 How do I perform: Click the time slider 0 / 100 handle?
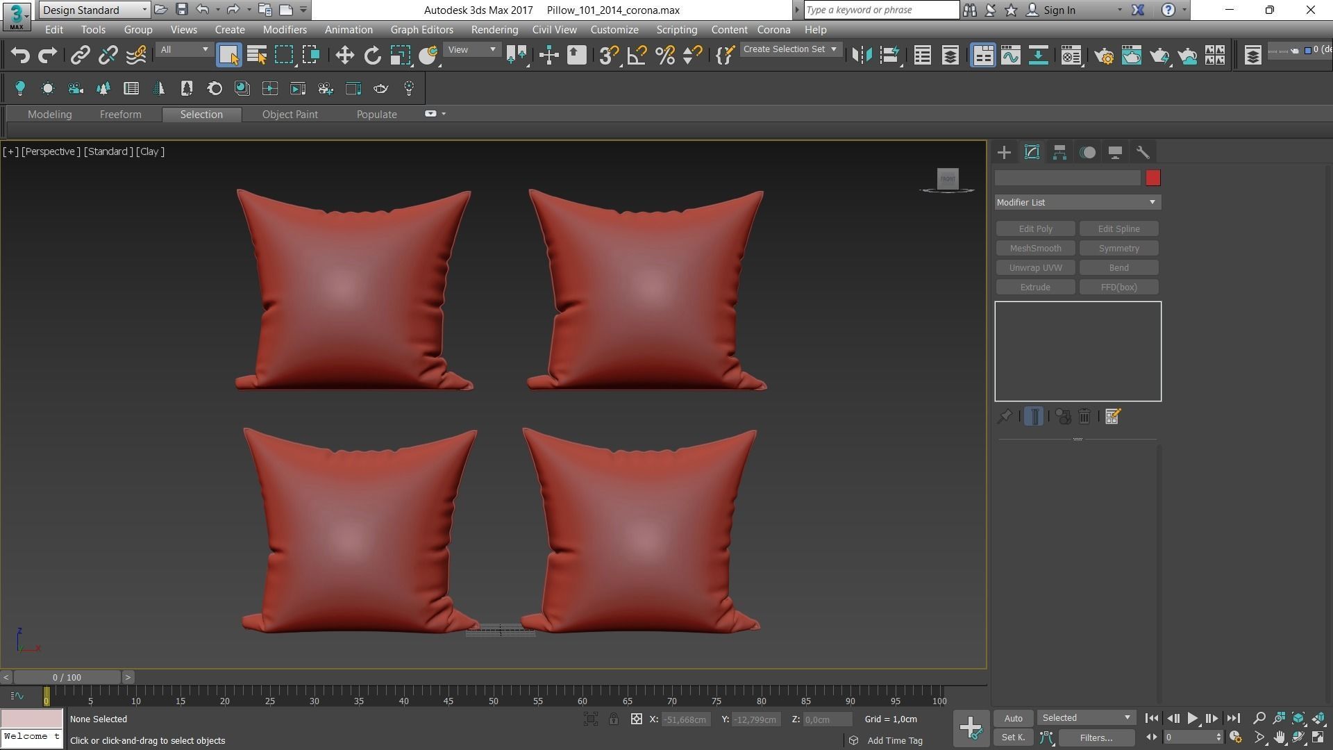tap(67, 677)
